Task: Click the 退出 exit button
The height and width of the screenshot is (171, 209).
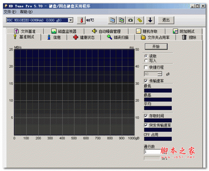Action: pos(166,21)
